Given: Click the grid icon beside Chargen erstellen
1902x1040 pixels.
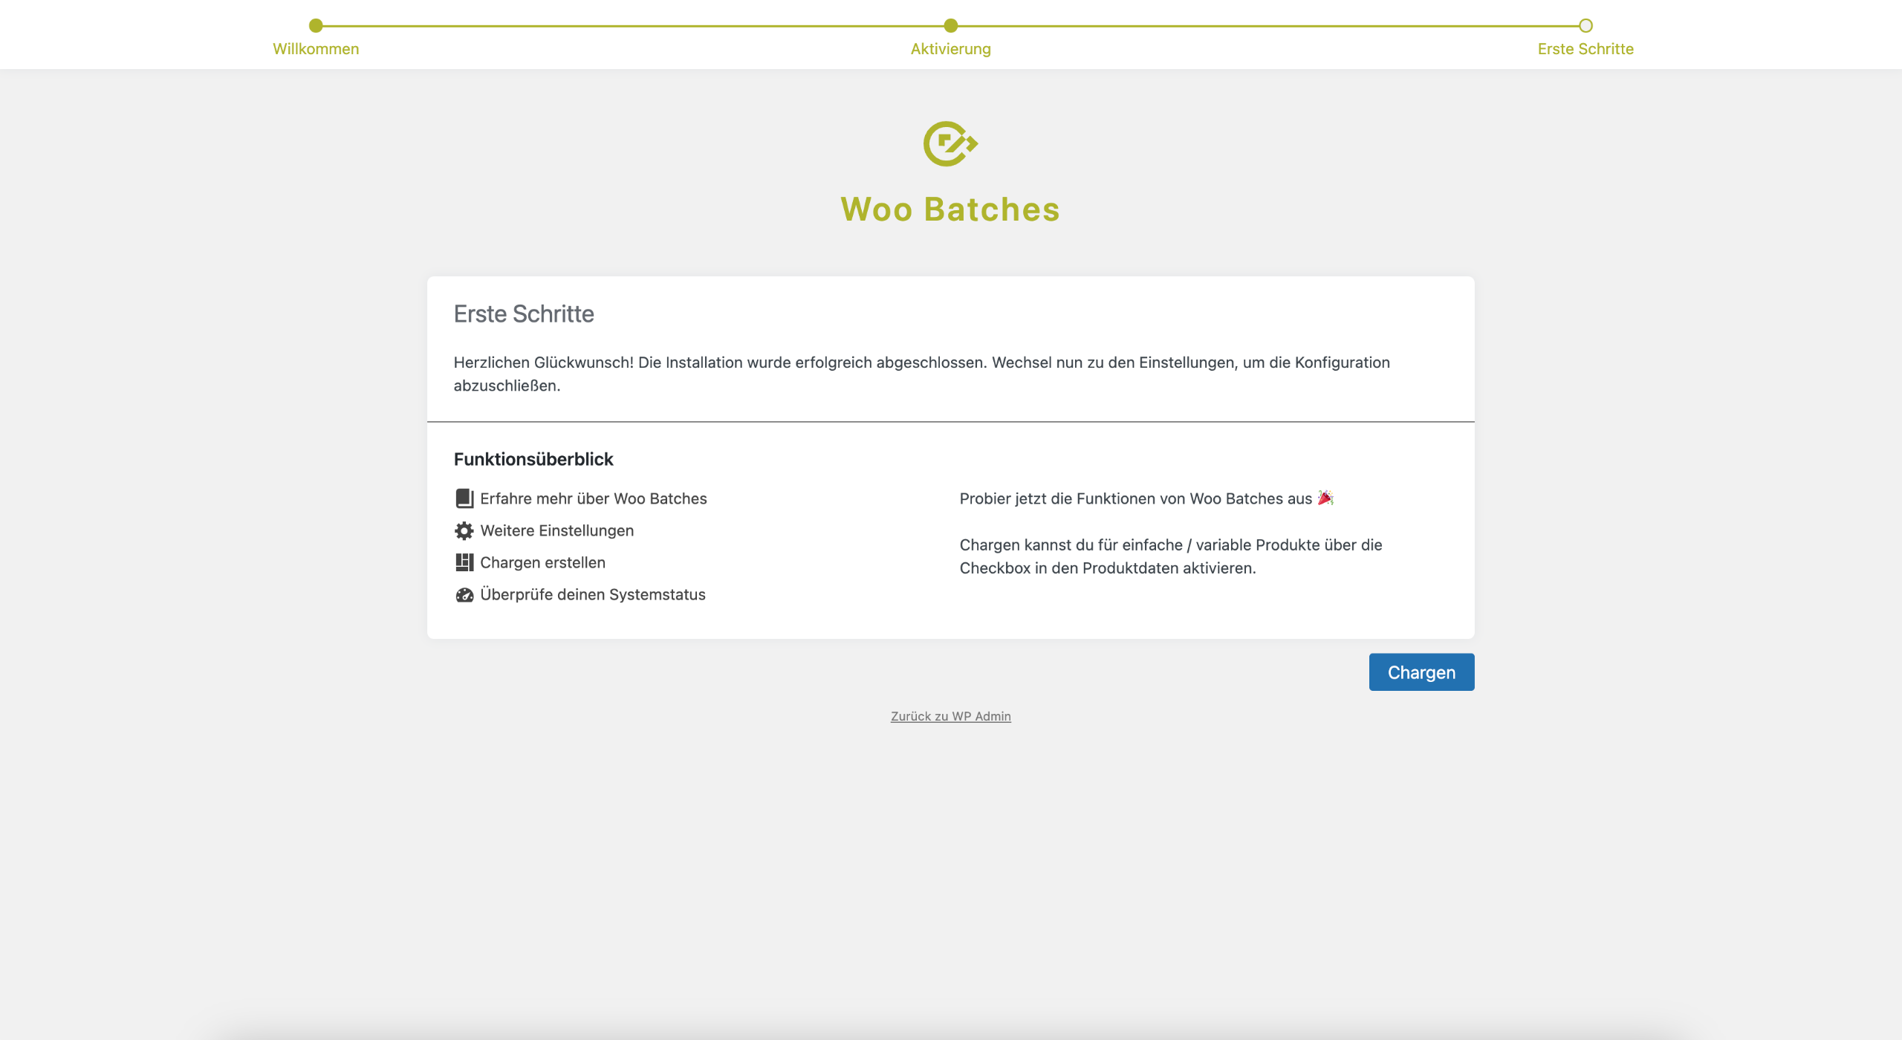Looking at the screenshot, I should [464, 562].
